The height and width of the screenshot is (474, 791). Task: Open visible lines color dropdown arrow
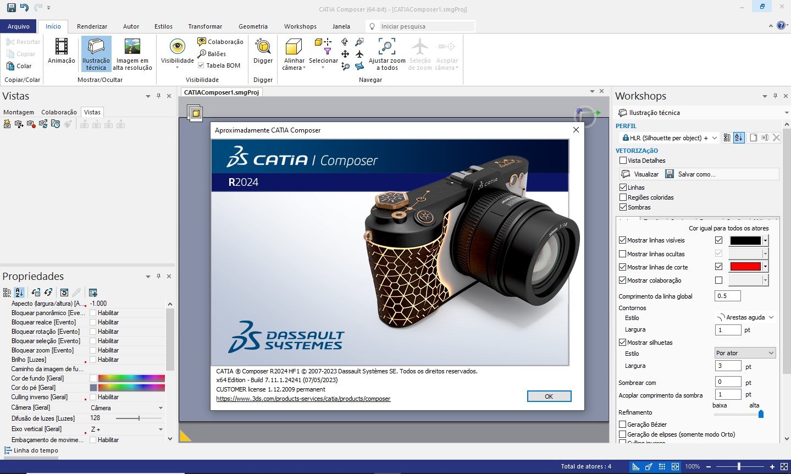tap(765, 240)
